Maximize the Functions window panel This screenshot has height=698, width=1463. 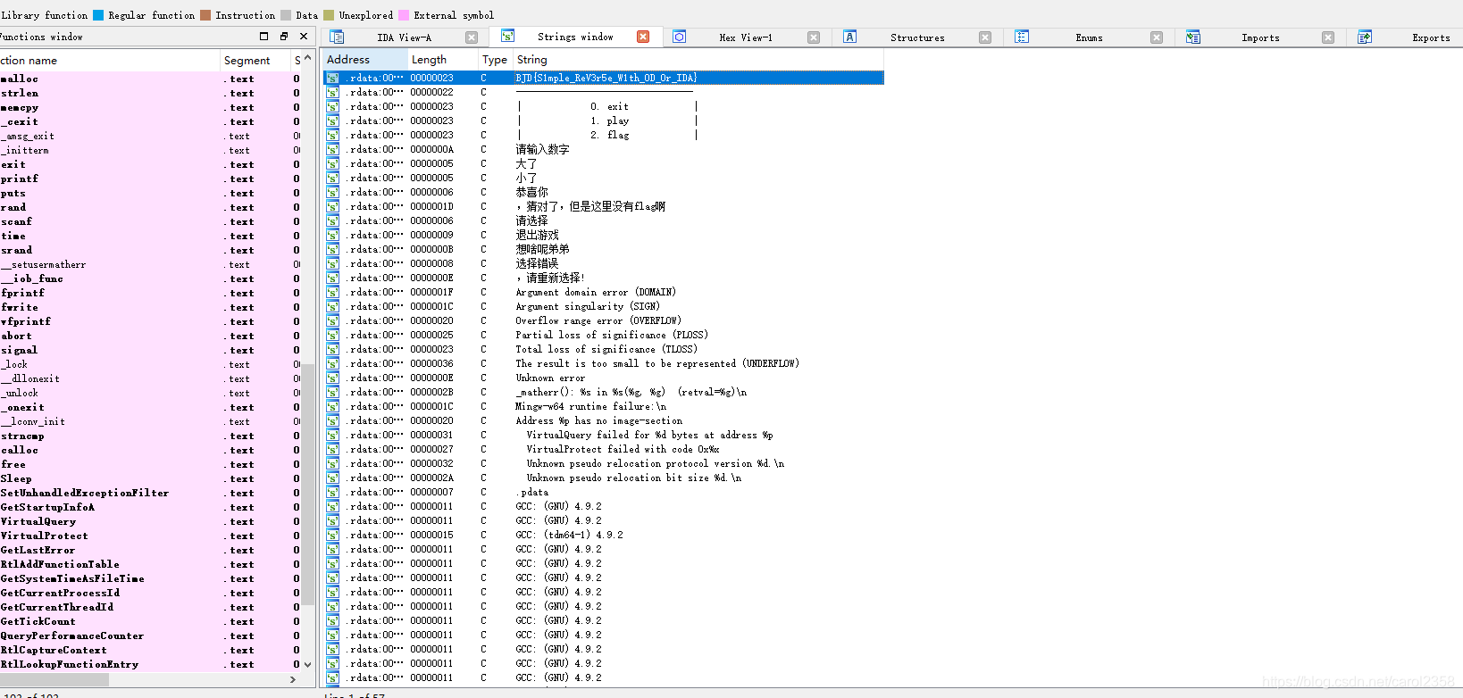263,37
